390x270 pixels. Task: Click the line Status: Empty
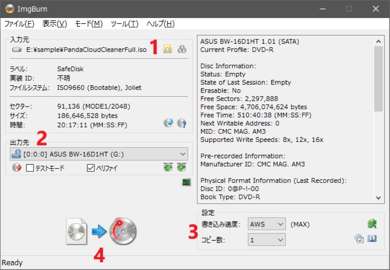(x=223, y=74)
